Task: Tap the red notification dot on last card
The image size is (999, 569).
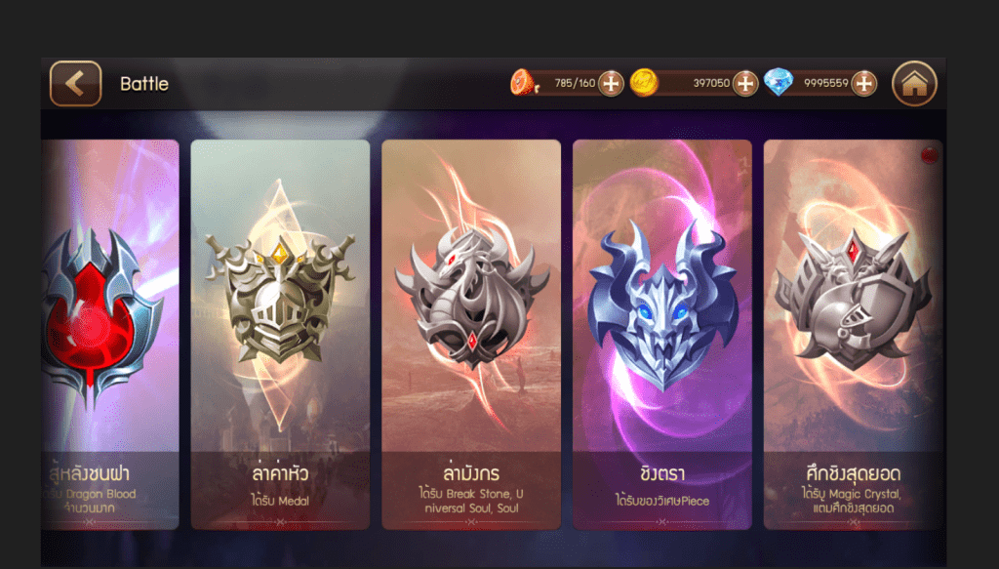Action: (x=930, y=155)
